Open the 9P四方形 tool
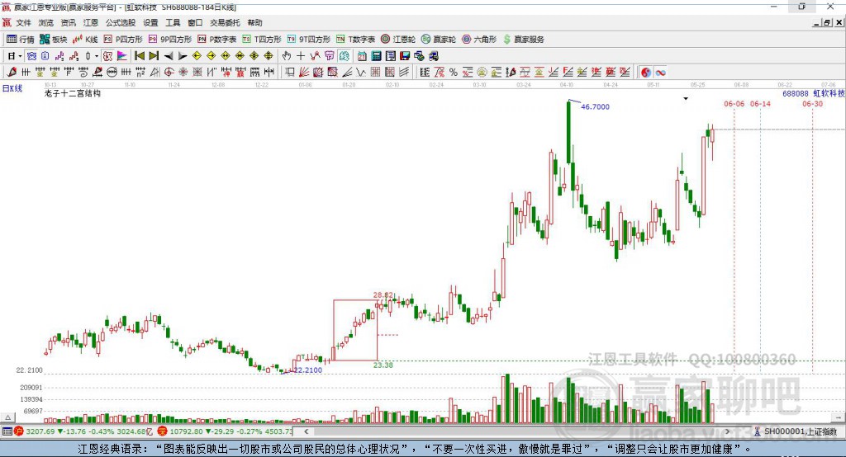 (170, 40)
